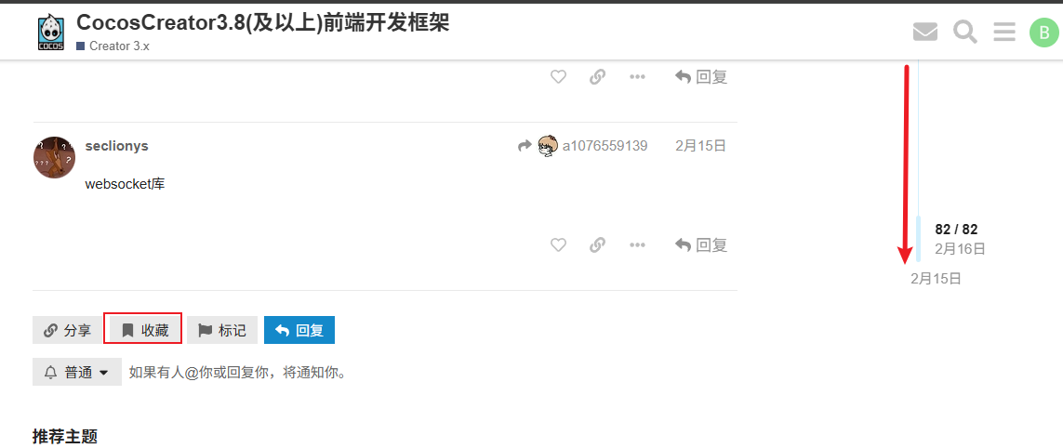Click the blue 回复 reply button
Image resolution: width=1063 pixels, height=448 pixels.
[x=299, y=330]
